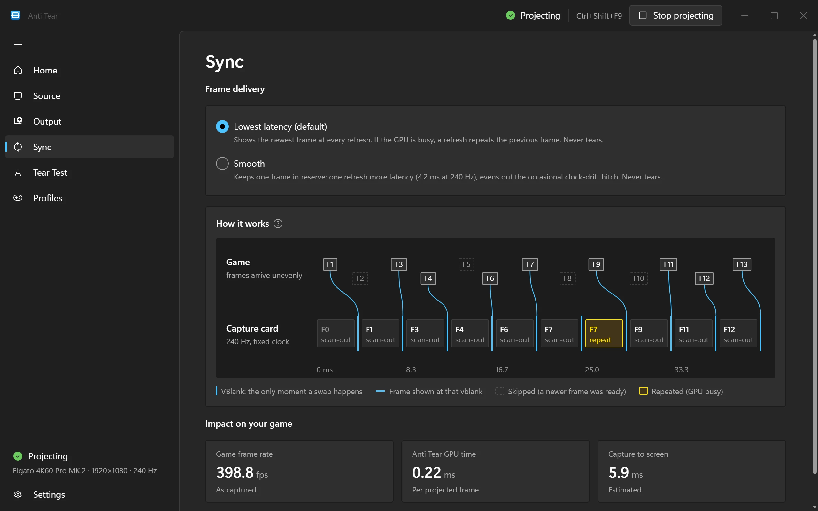Click the Anti Tear app logo icon
818x511 pixels.
tap(15, 15)
